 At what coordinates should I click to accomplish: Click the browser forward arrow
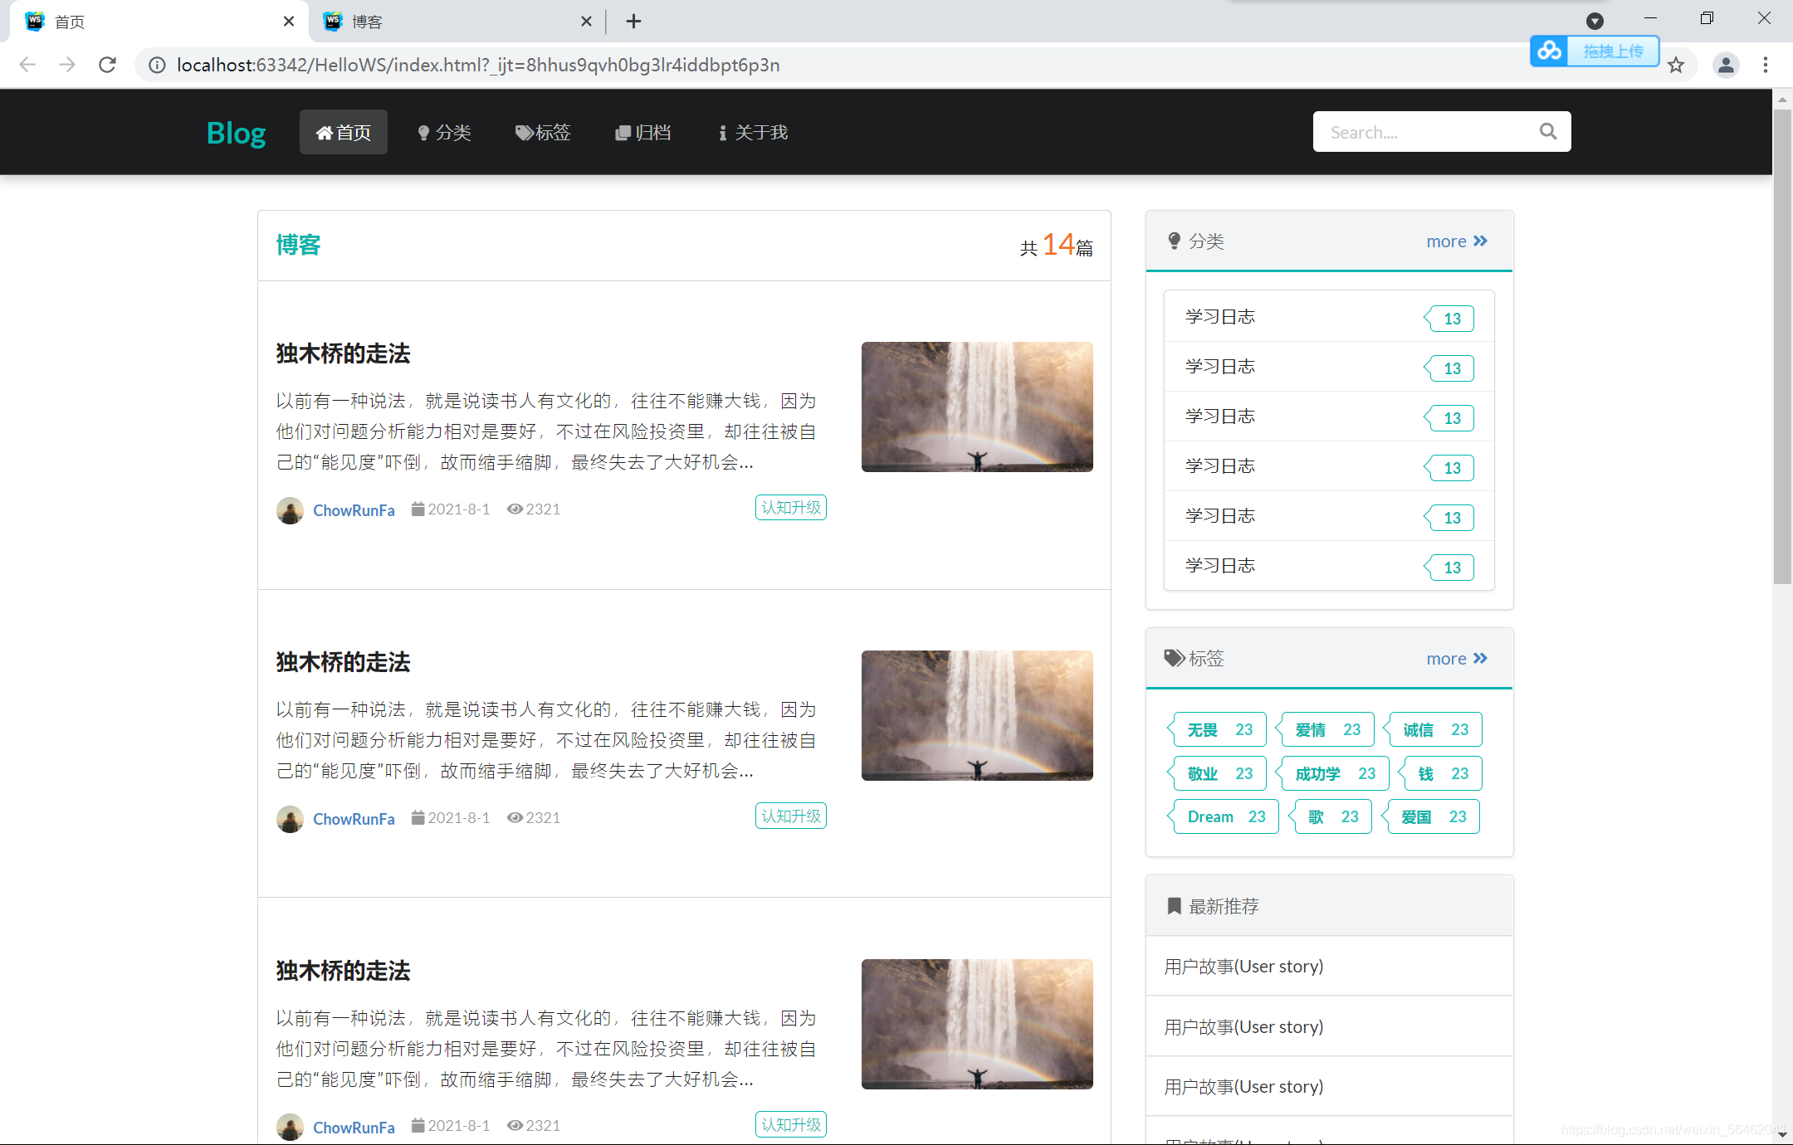67,65
